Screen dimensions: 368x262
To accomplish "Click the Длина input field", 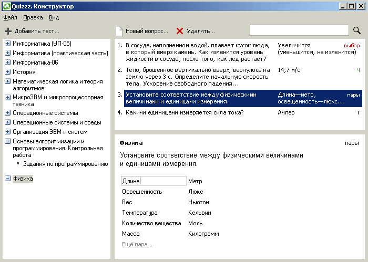I will click(154, 181).
